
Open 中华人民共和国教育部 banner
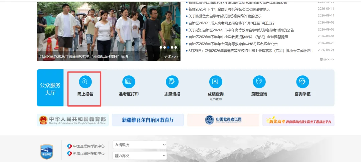73,120
